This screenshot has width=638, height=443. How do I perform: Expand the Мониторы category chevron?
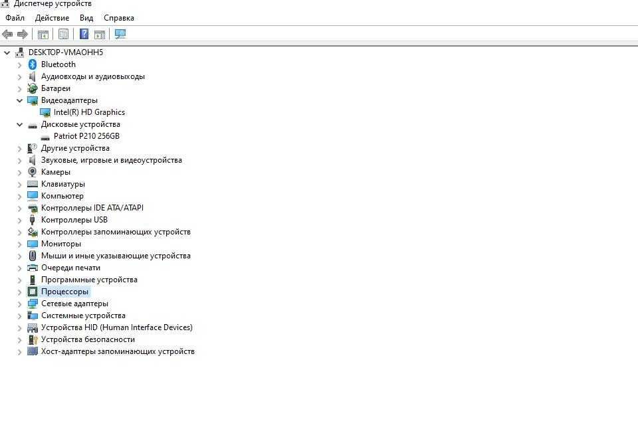pyautogui.click(x=19, y=244)
